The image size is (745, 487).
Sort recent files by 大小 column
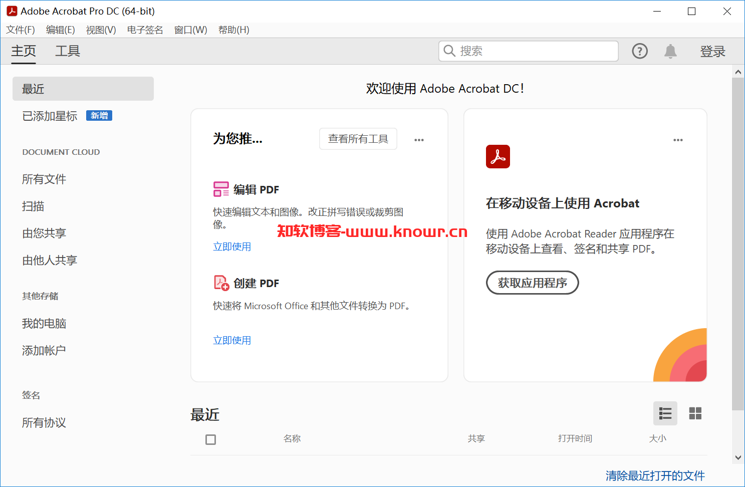click(658, 438)
